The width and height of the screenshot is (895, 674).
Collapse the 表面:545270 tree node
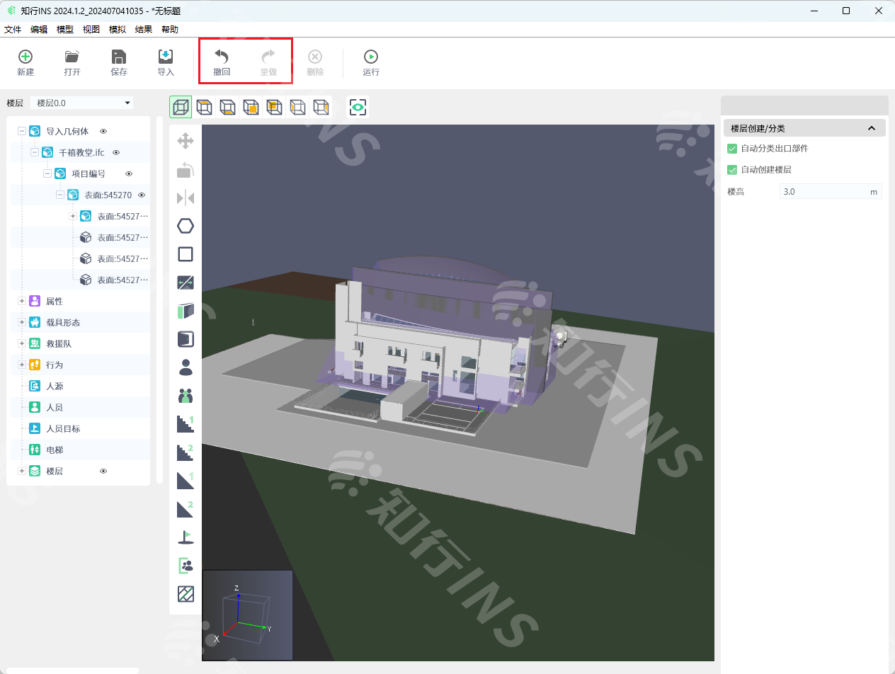[60, 195]
